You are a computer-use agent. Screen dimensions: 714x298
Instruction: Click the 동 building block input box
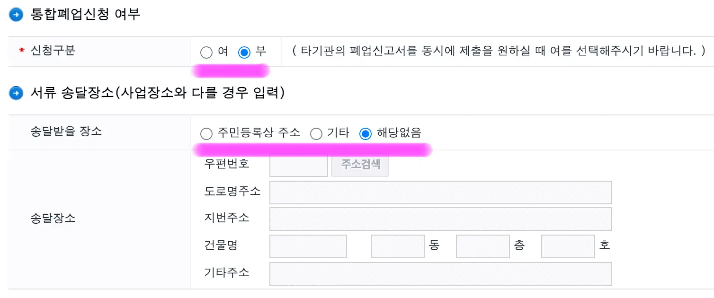397,246
